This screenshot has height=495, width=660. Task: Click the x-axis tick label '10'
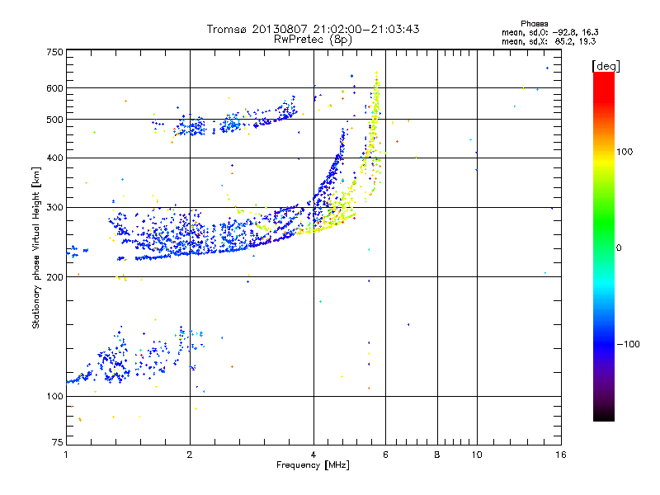[477, 455]
